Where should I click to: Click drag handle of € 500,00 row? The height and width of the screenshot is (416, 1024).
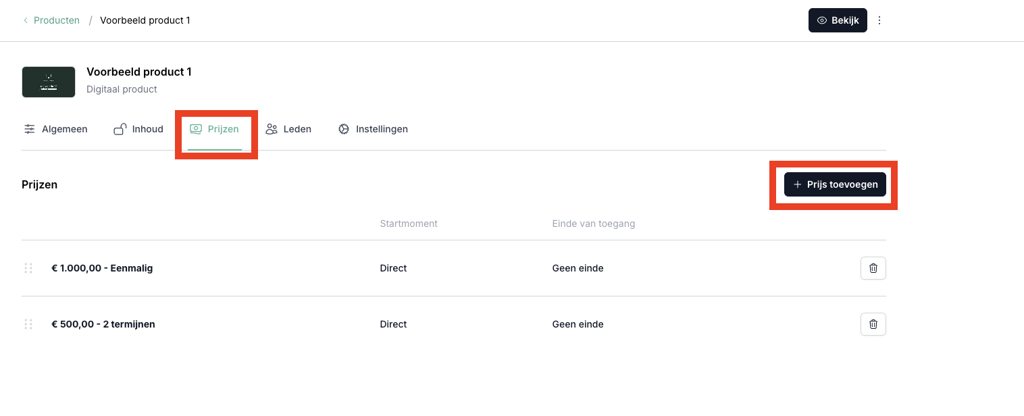point(28,324)
